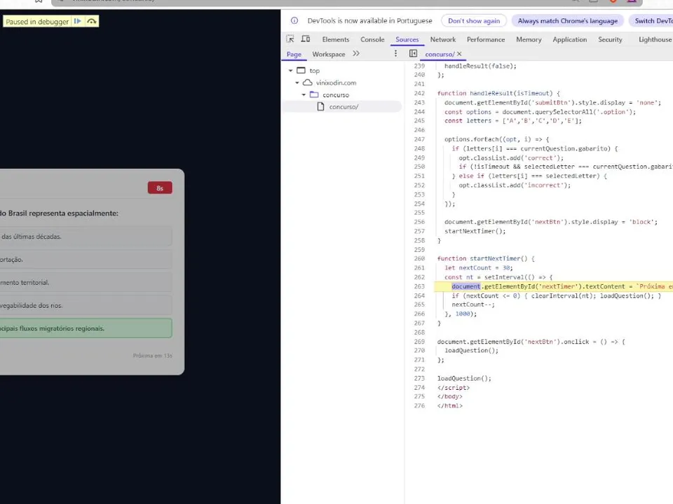Open the info icon in DevTools banner
The height and width of the screenshot is (504, 673).
pos(294,20)
